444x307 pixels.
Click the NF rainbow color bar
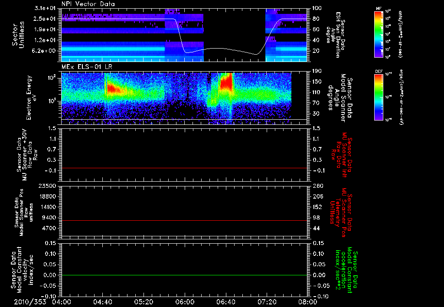tap(379, 34)
